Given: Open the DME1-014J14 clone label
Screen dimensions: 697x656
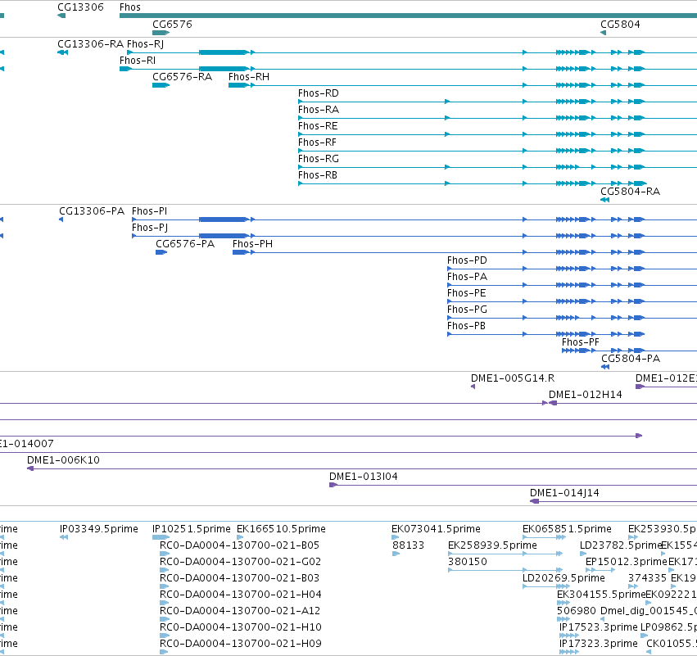Looking at the screenshot, I should coord(564,493).
